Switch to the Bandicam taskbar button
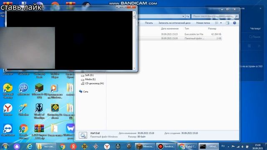Image resolution: width=267 pixels, height=150 pixels. [x=166, y=146]
